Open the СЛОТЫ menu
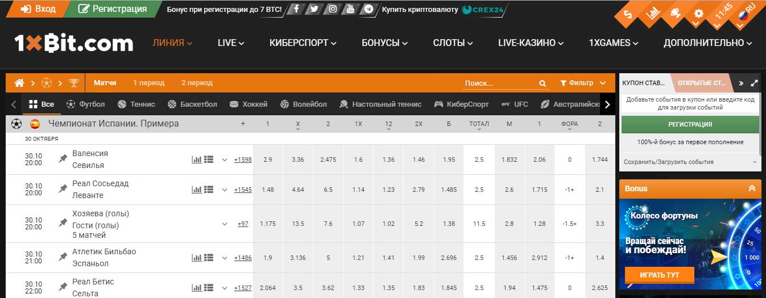The image size is (766, 298). coord(453,43)
